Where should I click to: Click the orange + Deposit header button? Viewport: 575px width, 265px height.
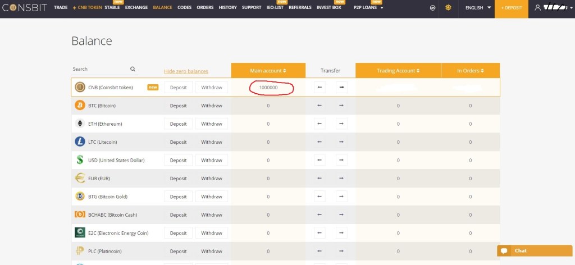[511, 8]
